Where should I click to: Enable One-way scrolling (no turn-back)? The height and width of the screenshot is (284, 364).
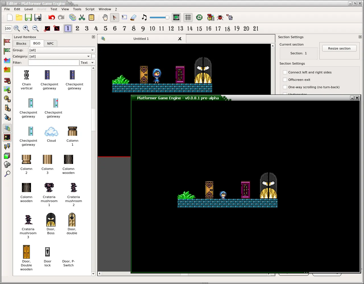[x=285, y=87]
